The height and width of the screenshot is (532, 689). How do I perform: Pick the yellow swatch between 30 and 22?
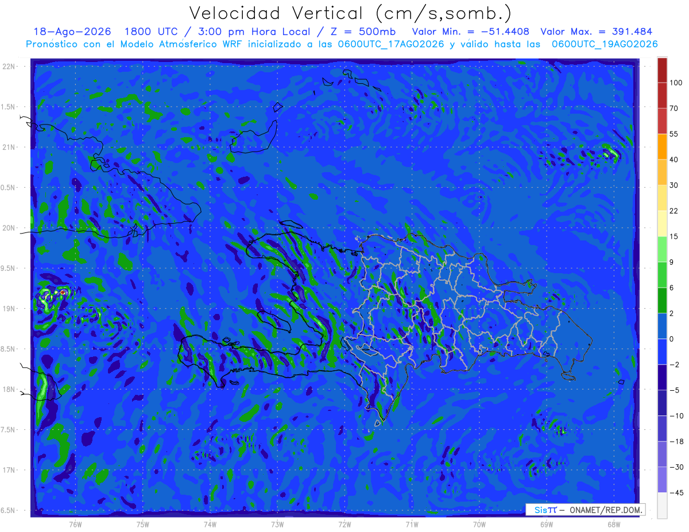click(662, 197)
